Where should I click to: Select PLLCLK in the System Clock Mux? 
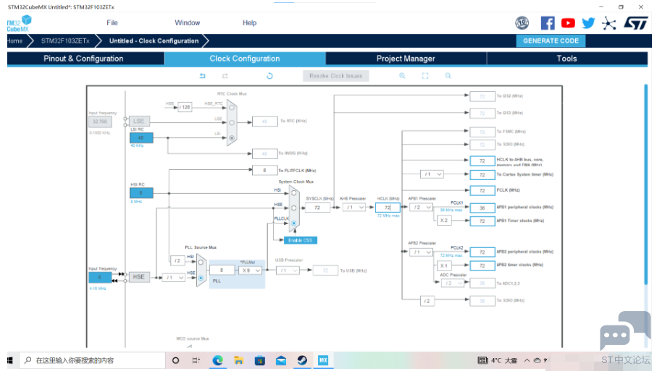pos(293,223)
